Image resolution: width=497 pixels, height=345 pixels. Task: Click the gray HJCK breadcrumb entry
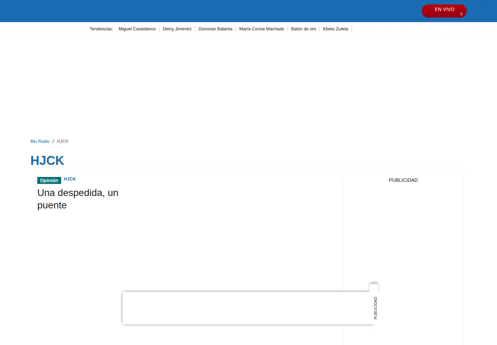62,141
